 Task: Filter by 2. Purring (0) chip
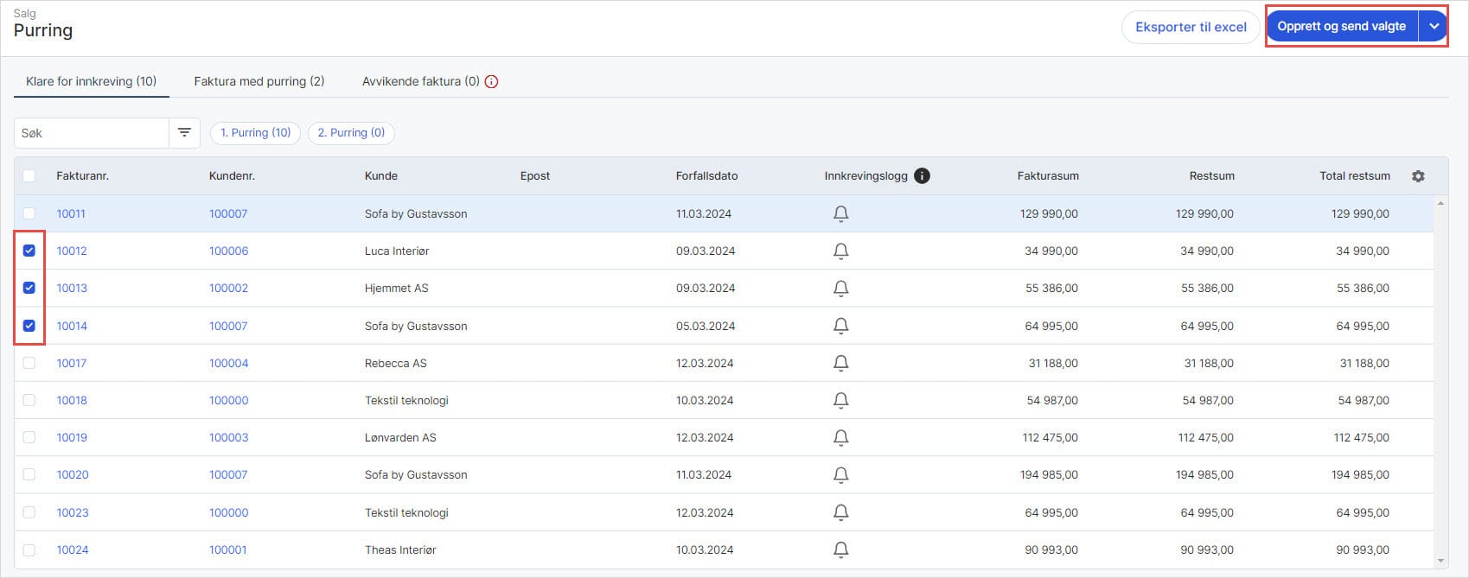(x=351, y=132)
